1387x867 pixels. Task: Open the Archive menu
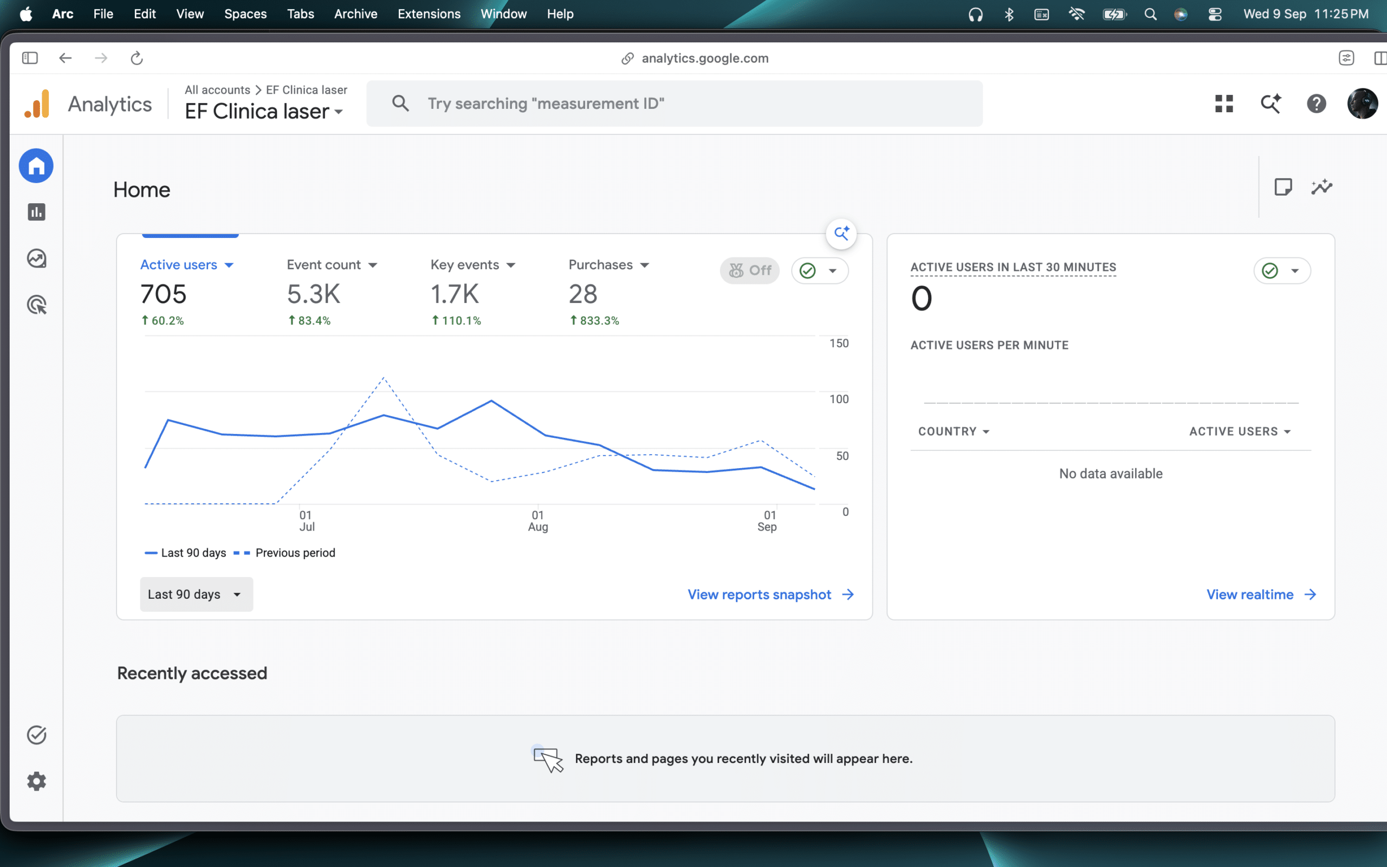point(355,14)
